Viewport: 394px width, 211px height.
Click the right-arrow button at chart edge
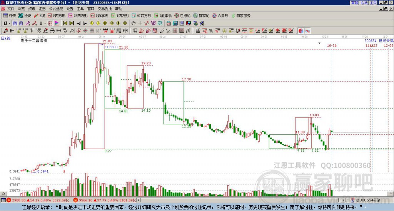click(391, 193)
